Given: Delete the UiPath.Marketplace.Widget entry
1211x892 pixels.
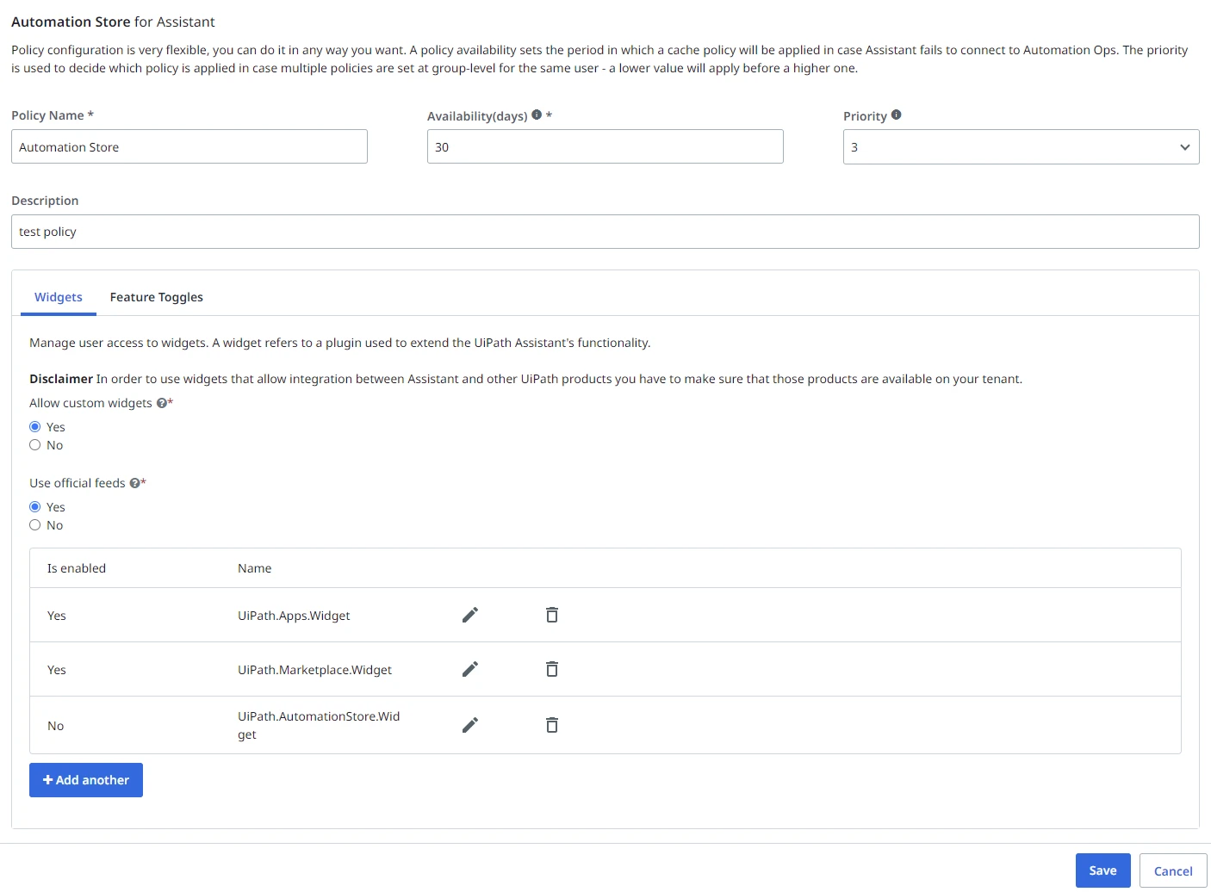Looking at the screenshot, I should click(x=552, y=669).
